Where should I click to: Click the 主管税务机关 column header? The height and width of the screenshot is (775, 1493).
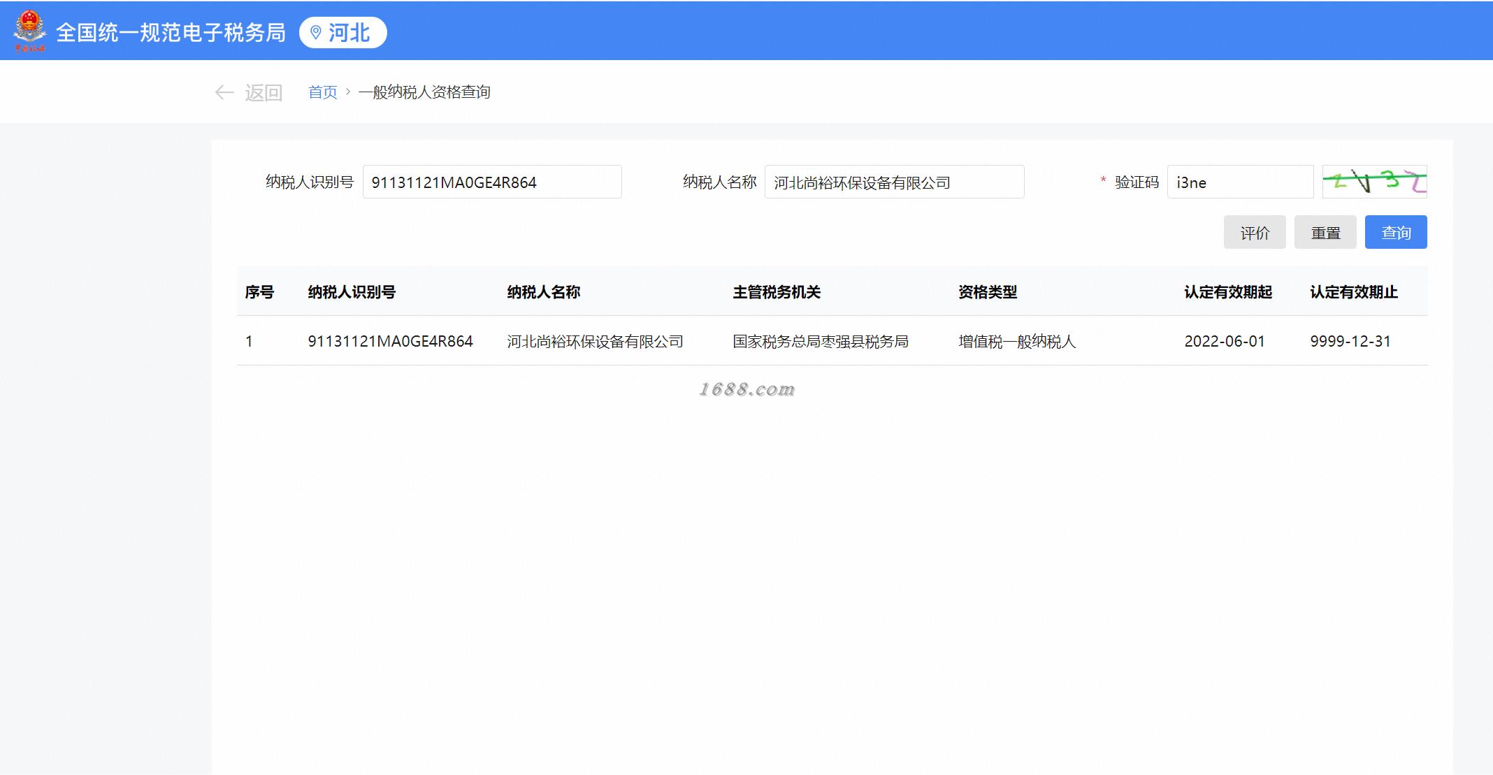click(x=776, y=292)
